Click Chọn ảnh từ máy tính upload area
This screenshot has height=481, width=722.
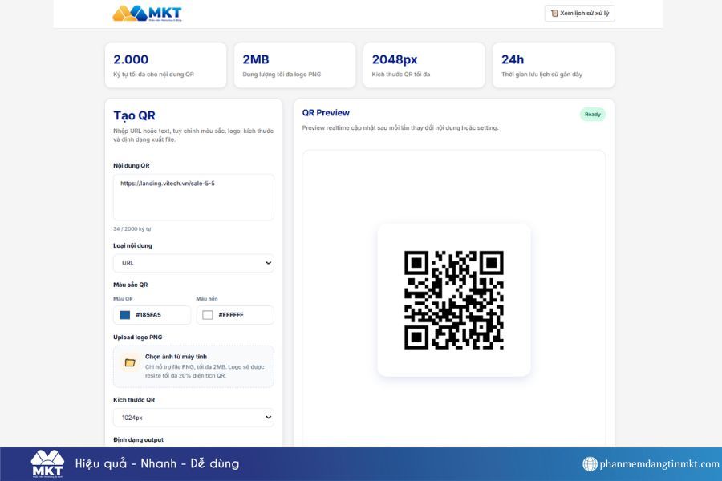click(193, 366)
